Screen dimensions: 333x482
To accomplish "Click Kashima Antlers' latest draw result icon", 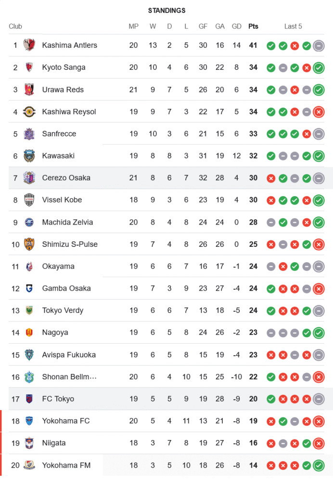I will [x=318, y=46].
